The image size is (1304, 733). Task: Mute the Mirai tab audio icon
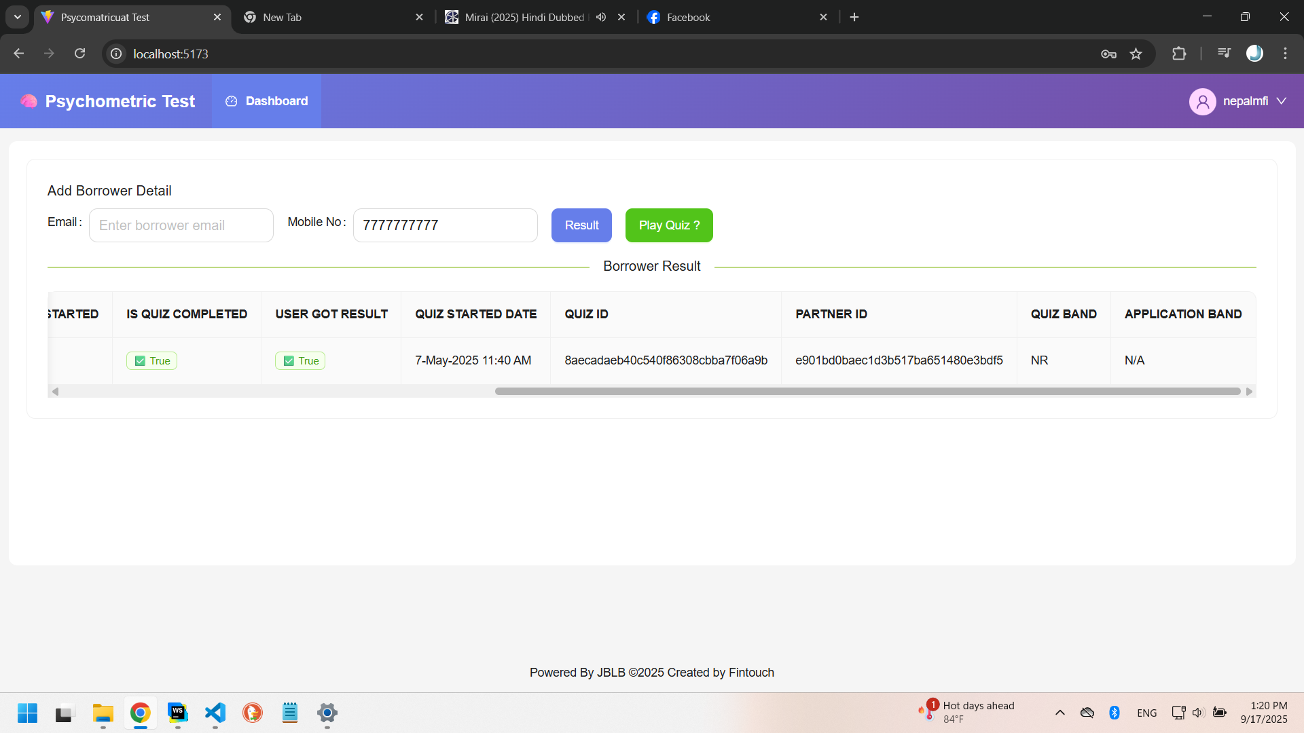[x=601, y=17]
